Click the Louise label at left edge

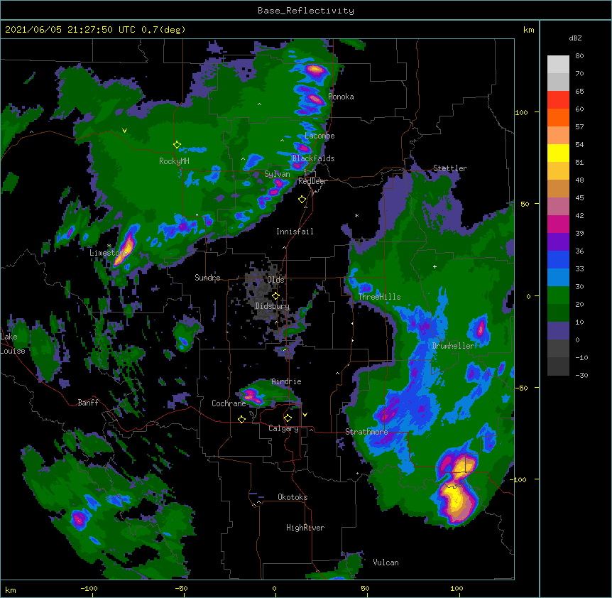13,351
